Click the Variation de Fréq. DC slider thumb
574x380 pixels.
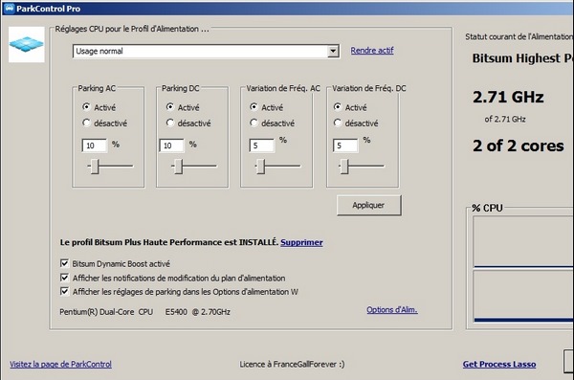click(x=344, y=167)
